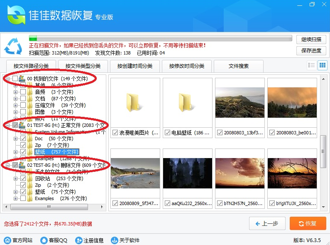Viewport: 330px width, 245px height.
Task: Toggle checkbox for 00 找到的文件
Action: tap(15, 79)
